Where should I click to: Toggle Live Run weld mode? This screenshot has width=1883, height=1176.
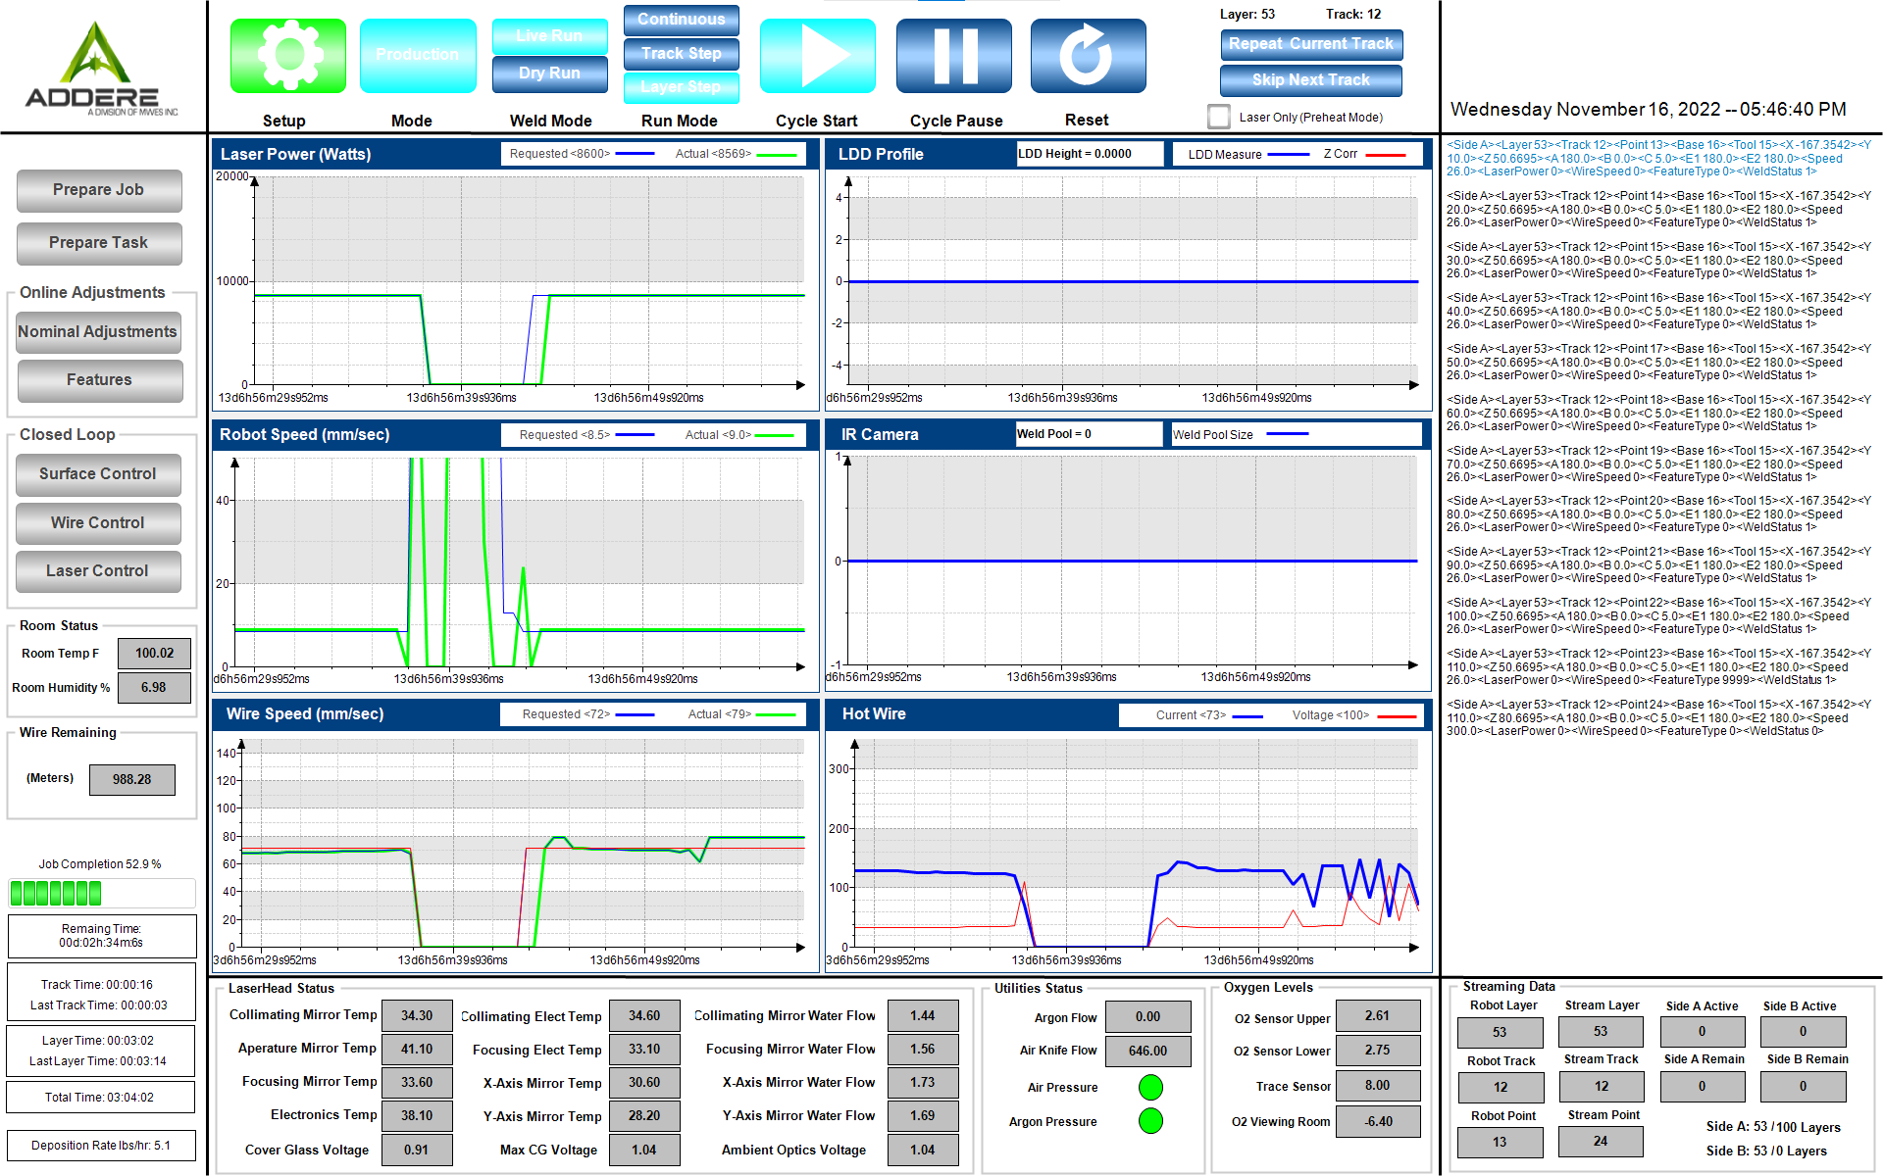coord(549,36)
